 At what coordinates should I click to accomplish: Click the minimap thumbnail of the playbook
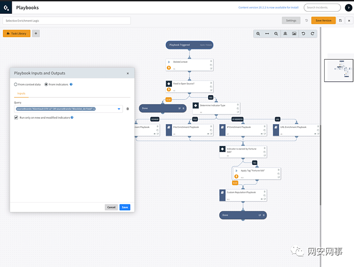pos(339,70)
